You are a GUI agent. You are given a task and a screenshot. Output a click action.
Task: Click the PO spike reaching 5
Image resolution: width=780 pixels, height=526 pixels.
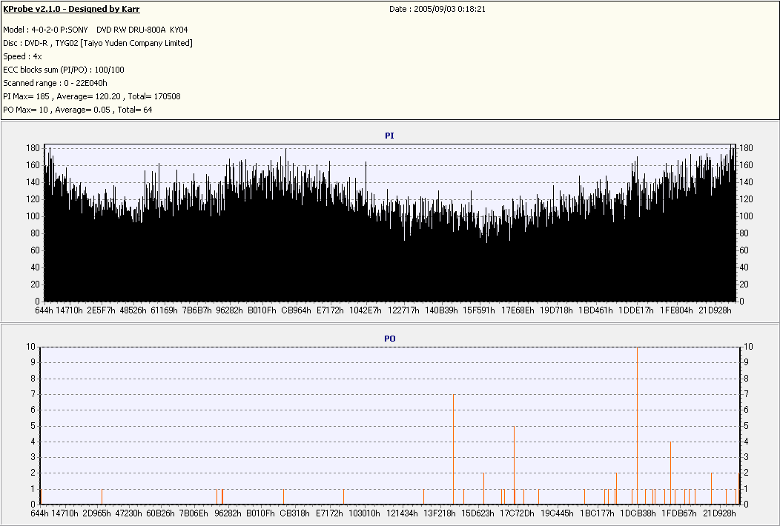click(x=514, y=465)
